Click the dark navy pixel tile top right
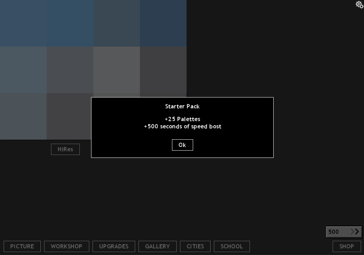The image size is (364, 255). tap(163, 23)
